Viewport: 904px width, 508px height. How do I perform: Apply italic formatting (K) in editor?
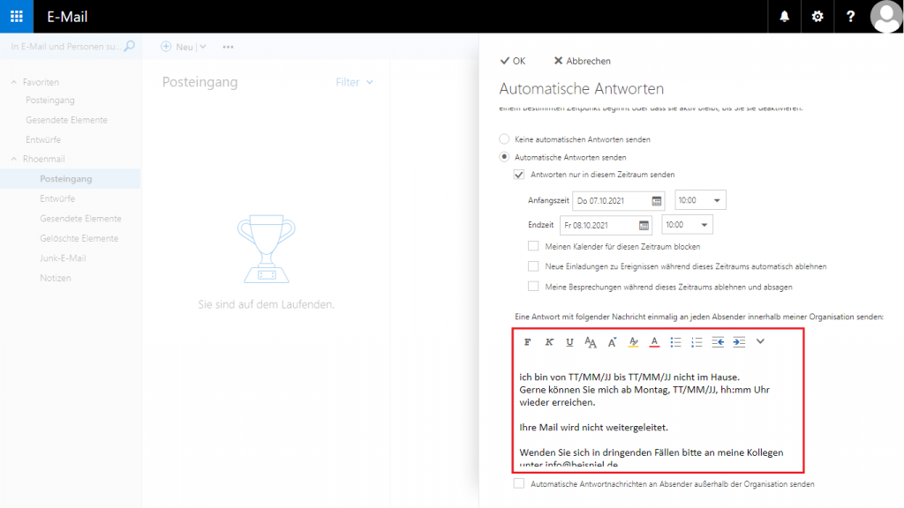point(549,342)
